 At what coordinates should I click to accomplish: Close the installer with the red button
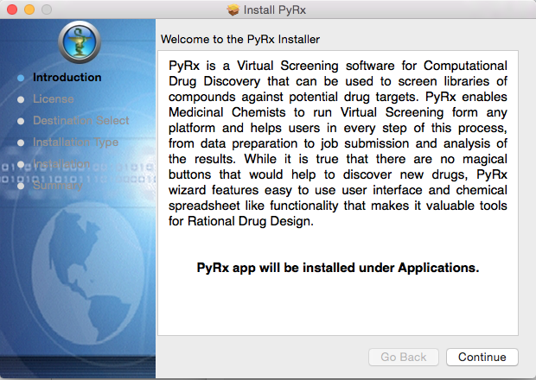pos(12,9)
